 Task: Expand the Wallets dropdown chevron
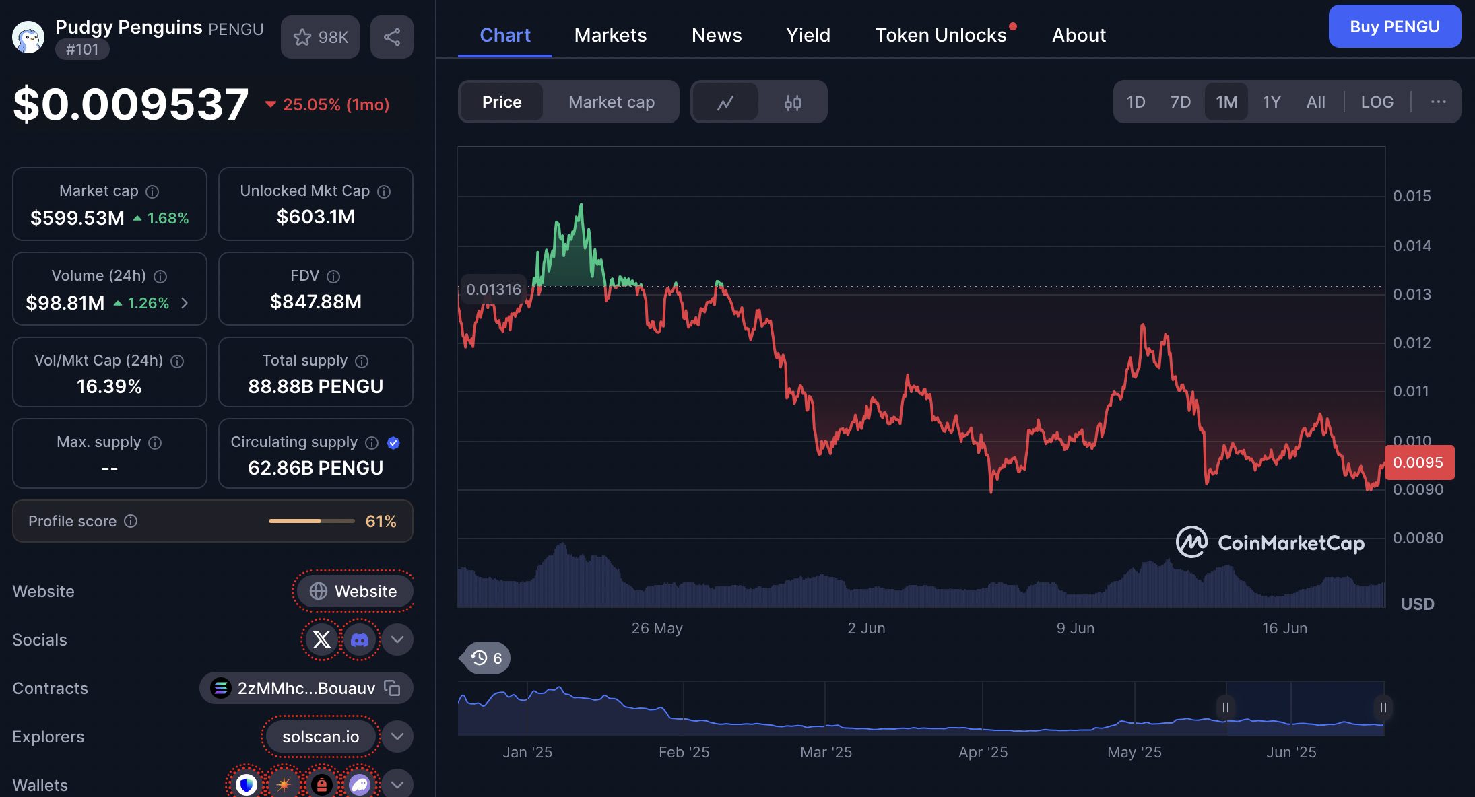pyautogui.click(x=397, y=784)
